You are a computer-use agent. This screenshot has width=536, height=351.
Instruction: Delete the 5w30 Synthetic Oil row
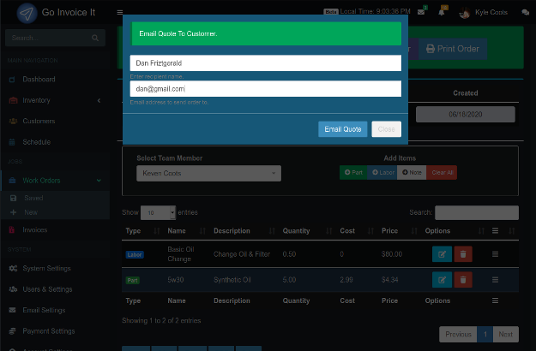[463, 279]
